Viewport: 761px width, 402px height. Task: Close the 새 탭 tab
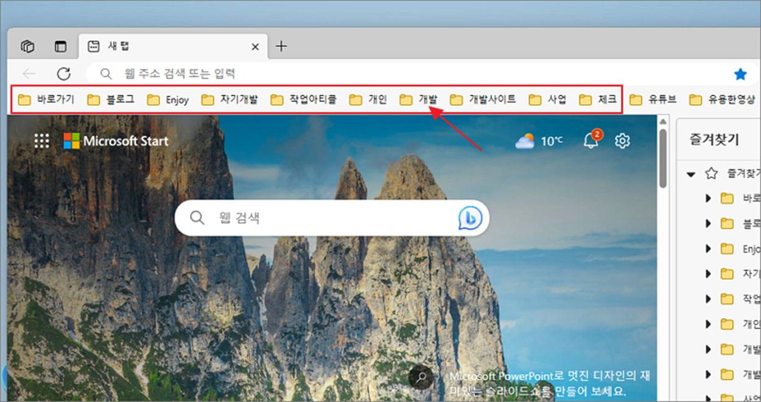[x=256, y=46]
